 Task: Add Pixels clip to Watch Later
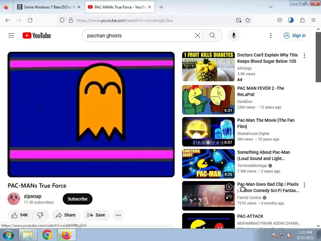(x=229, y=187)
